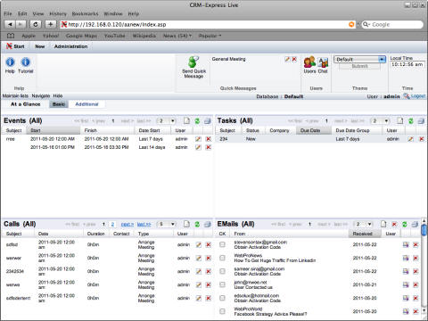Image resolution: width=428 pixels, height=321 pixels.
Task: Click Maintain lists link
Action: click(15, 95)
